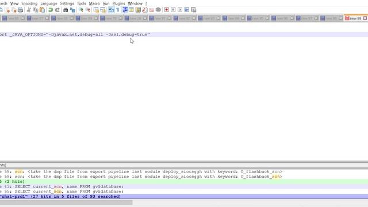Open the Language menu
The height and width of the screenshot is (207, 368).
point(48,3)
